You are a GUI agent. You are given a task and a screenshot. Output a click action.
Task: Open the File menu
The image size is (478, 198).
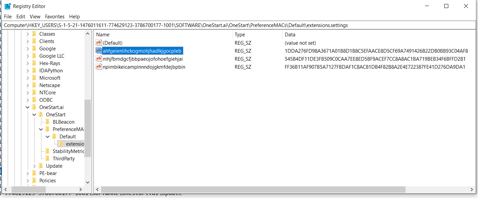[x=8, y=17]
